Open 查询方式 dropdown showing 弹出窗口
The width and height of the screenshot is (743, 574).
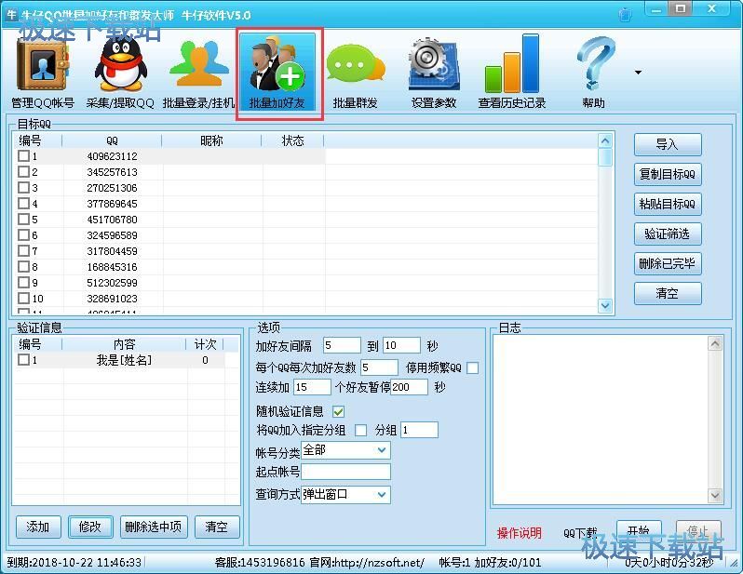pos(345,494)
